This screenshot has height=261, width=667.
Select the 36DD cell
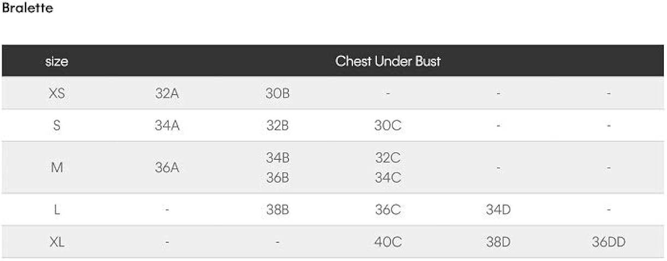608,242
